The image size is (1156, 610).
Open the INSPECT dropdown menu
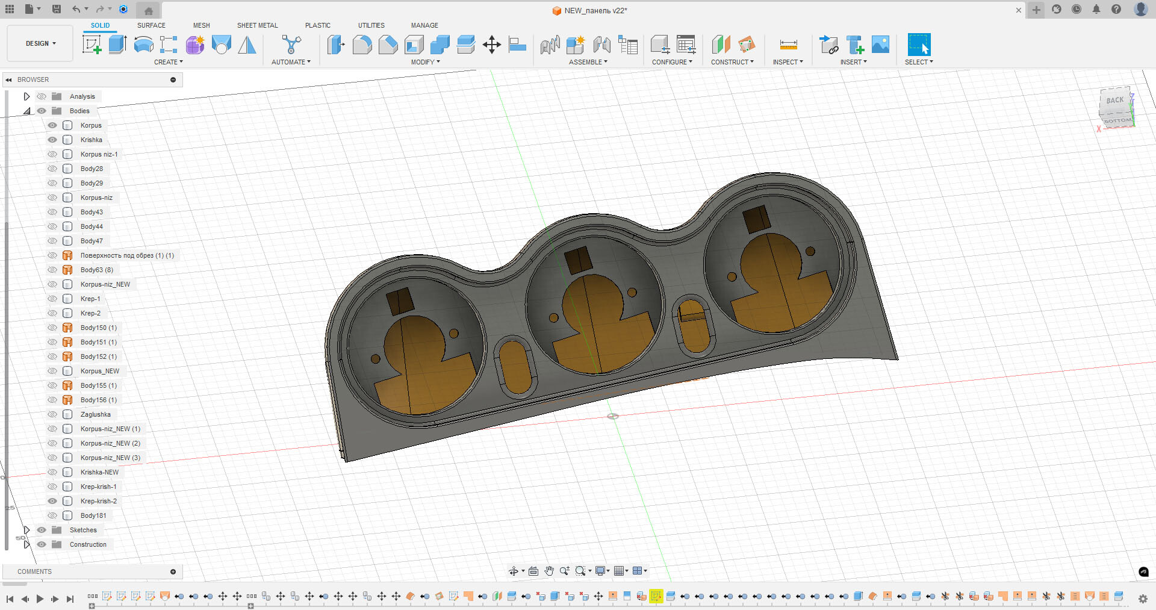788,62
